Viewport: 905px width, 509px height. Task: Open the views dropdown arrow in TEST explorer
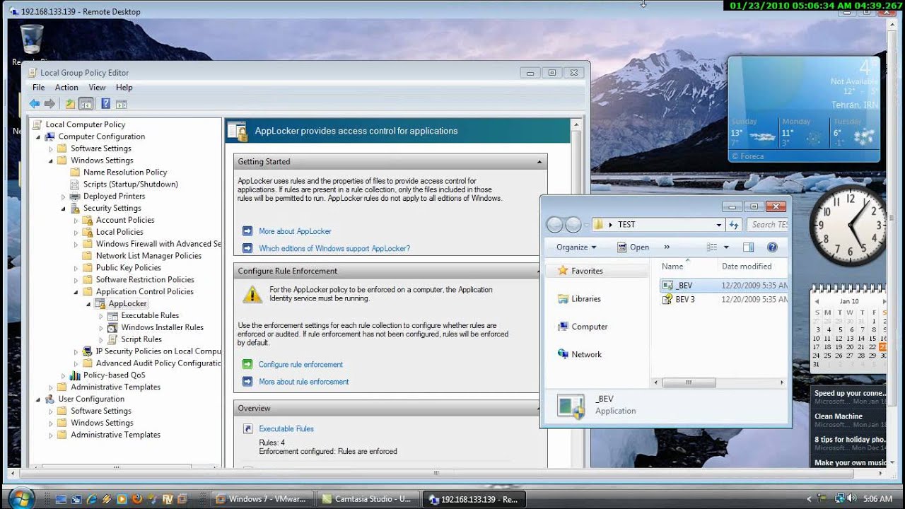click(725, 247)
